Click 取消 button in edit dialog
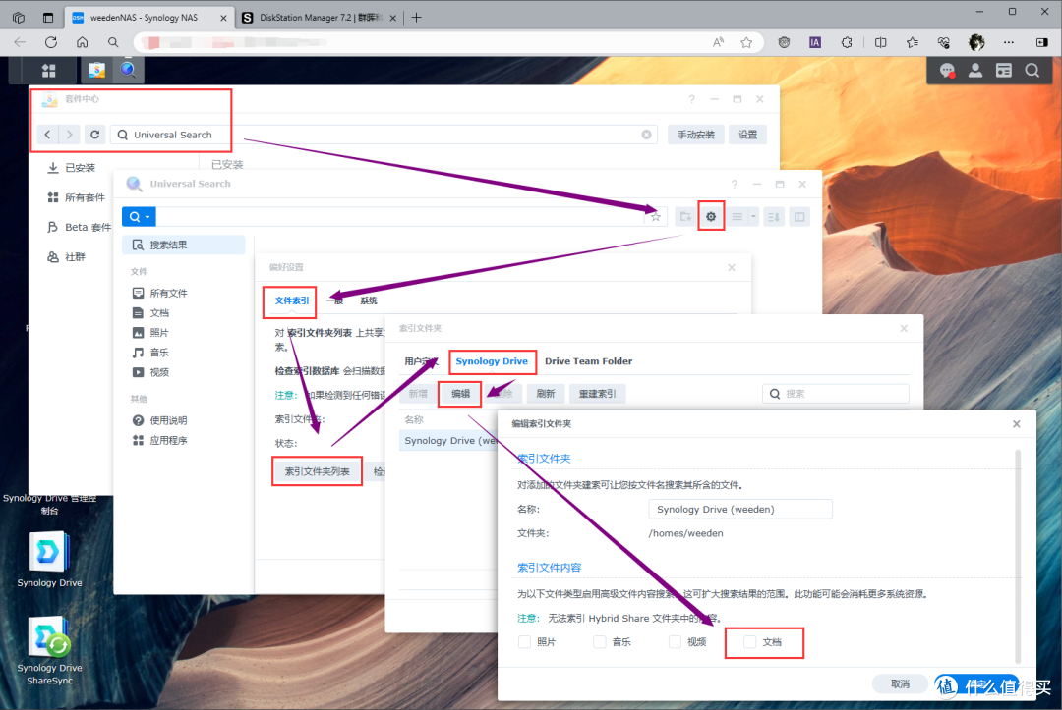Viewport: 1062px width, 710px height. coord(900,683)
